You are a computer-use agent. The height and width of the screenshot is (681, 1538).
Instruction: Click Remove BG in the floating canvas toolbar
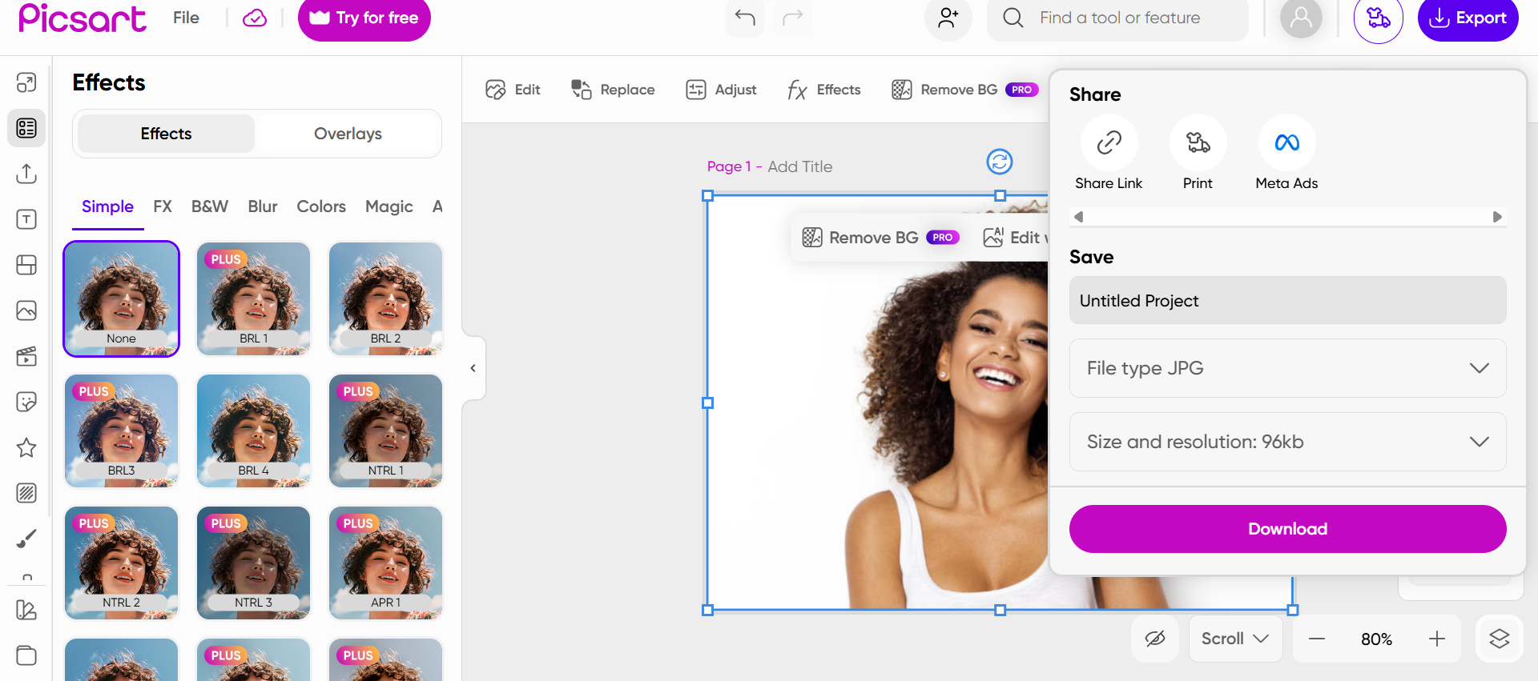[x=880, y=238]
